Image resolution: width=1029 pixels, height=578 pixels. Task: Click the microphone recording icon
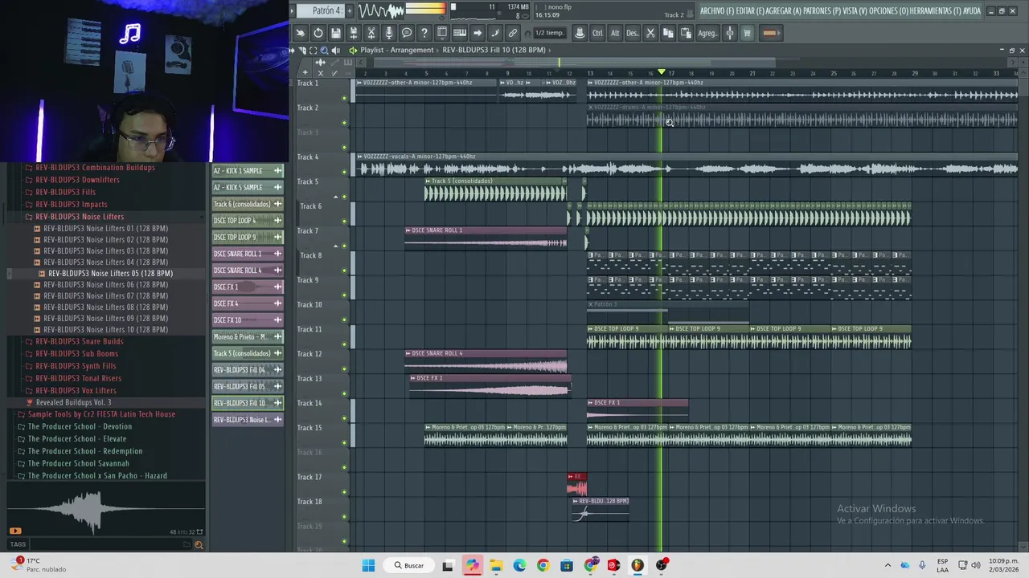389,33
